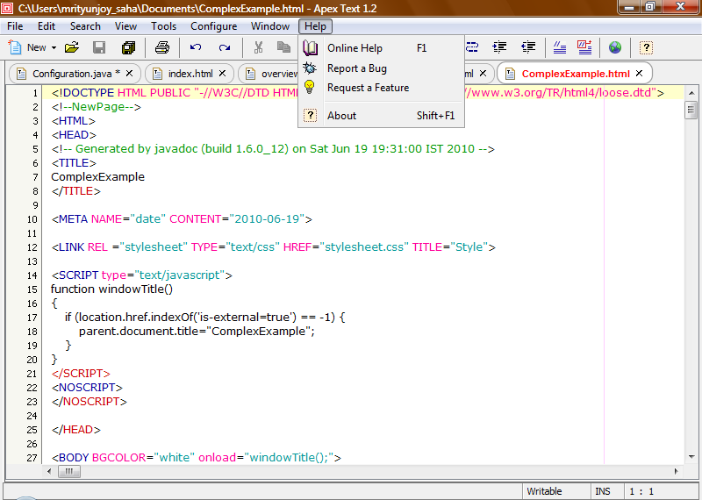Close the index.html tab
The width and height of the screenshot is (702, 500).
tap(222, 73)
